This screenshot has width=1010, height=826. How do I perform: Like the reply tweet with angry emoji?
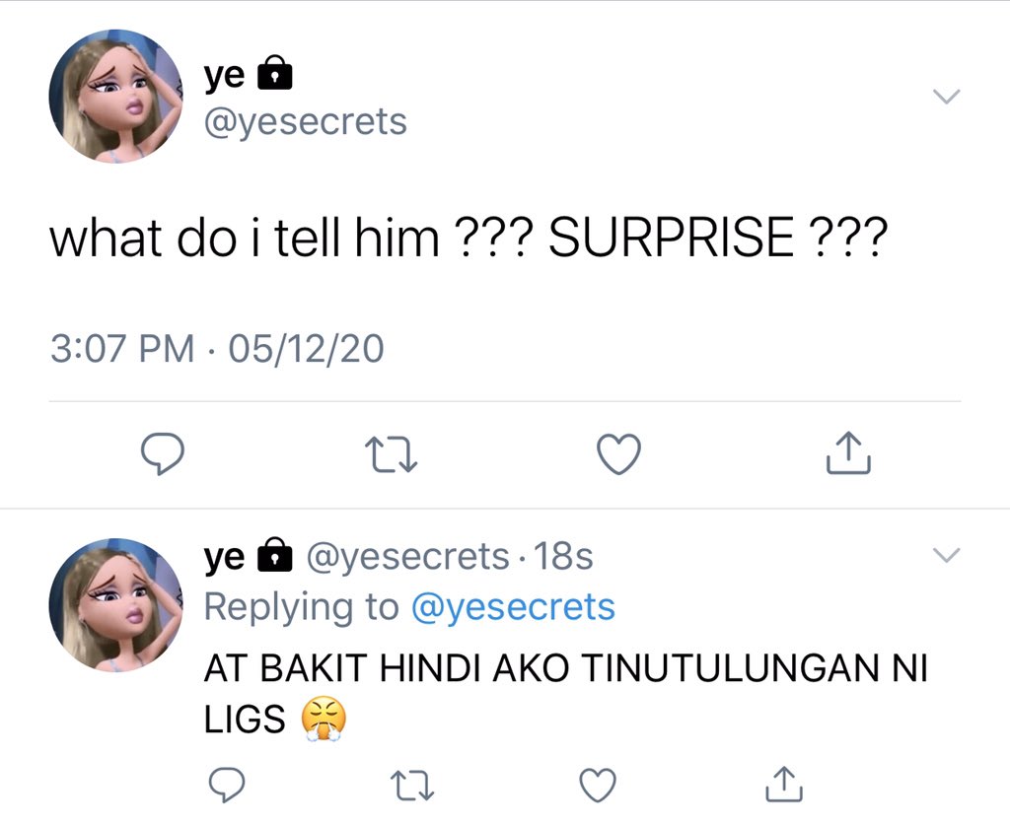(x=598, y=785)
